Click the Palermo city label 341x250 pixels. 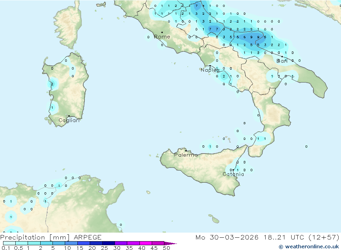click(x=186, y=155)
